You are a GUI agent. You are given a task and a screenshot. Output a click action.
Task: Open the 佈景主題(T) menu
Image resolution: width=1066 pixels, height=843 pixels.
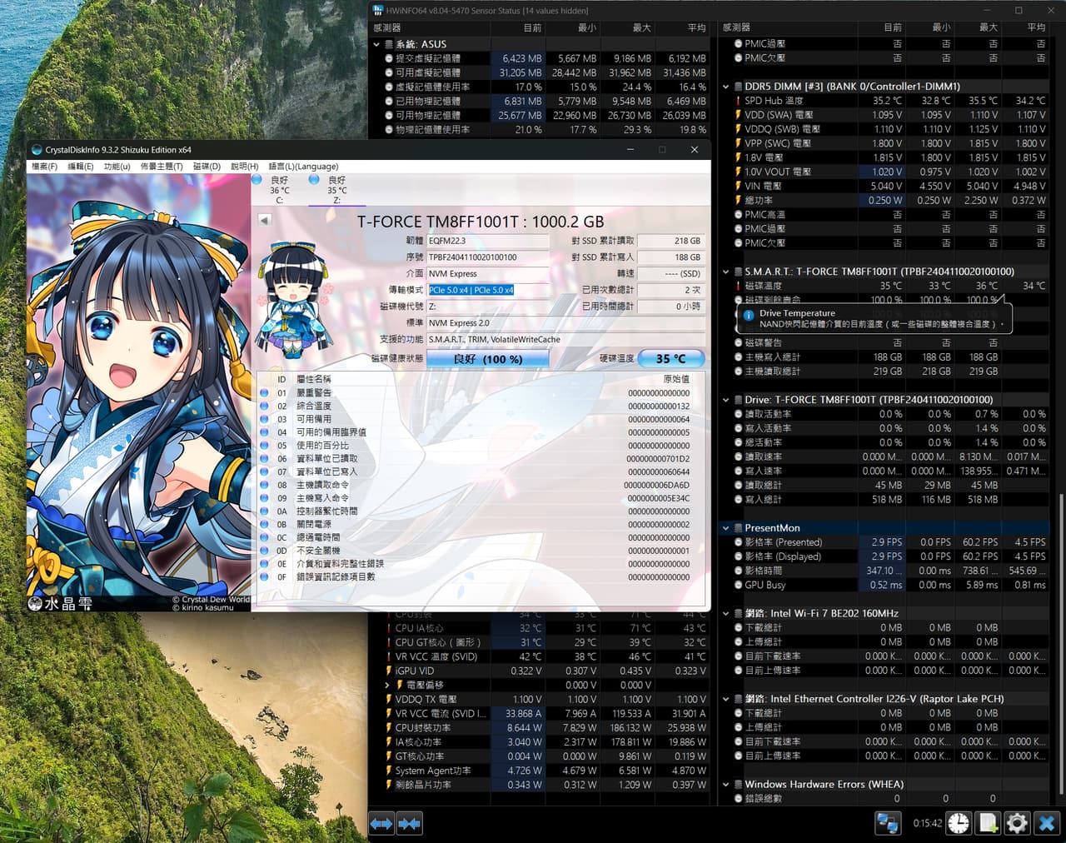click(161, 167)
